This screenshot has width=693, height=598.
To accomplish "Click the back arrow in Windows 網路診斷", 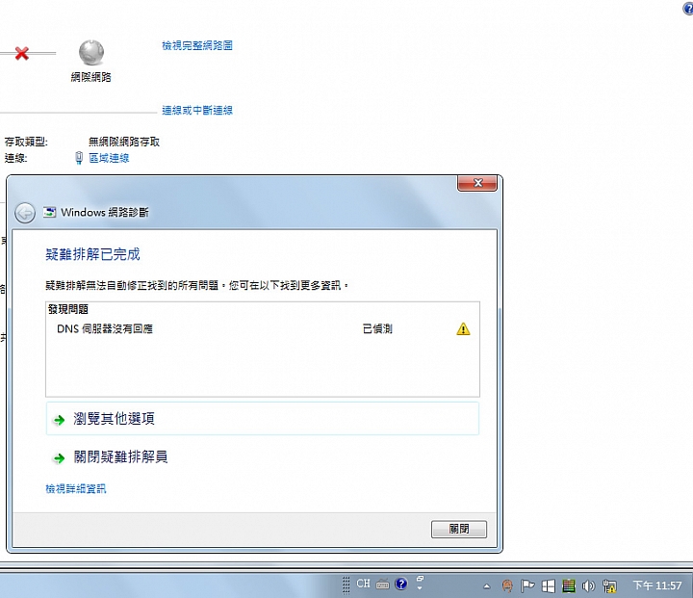I will (25, 213).
